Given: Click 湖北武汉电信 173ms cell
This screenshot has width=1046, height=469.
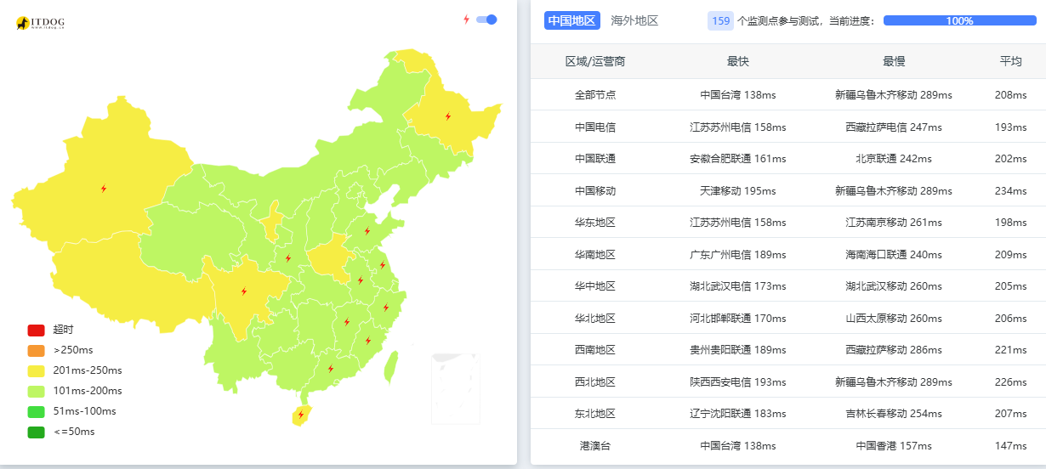Looking at the screenshot, I should (x=738, y=286).
